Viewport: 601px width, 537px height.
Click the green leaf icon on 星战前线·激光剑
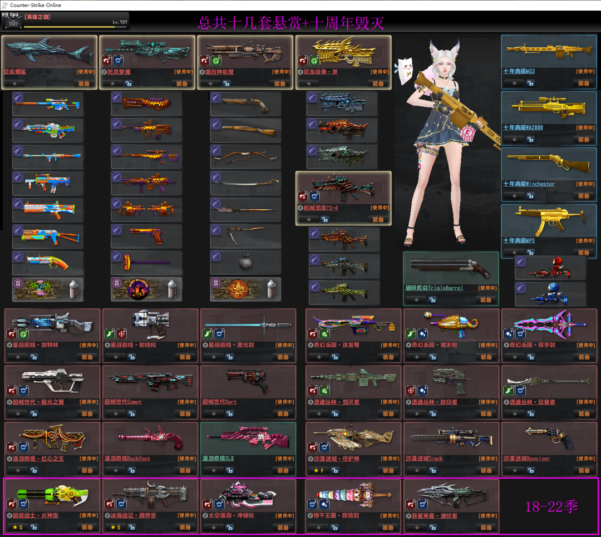(x=208, y=334)
